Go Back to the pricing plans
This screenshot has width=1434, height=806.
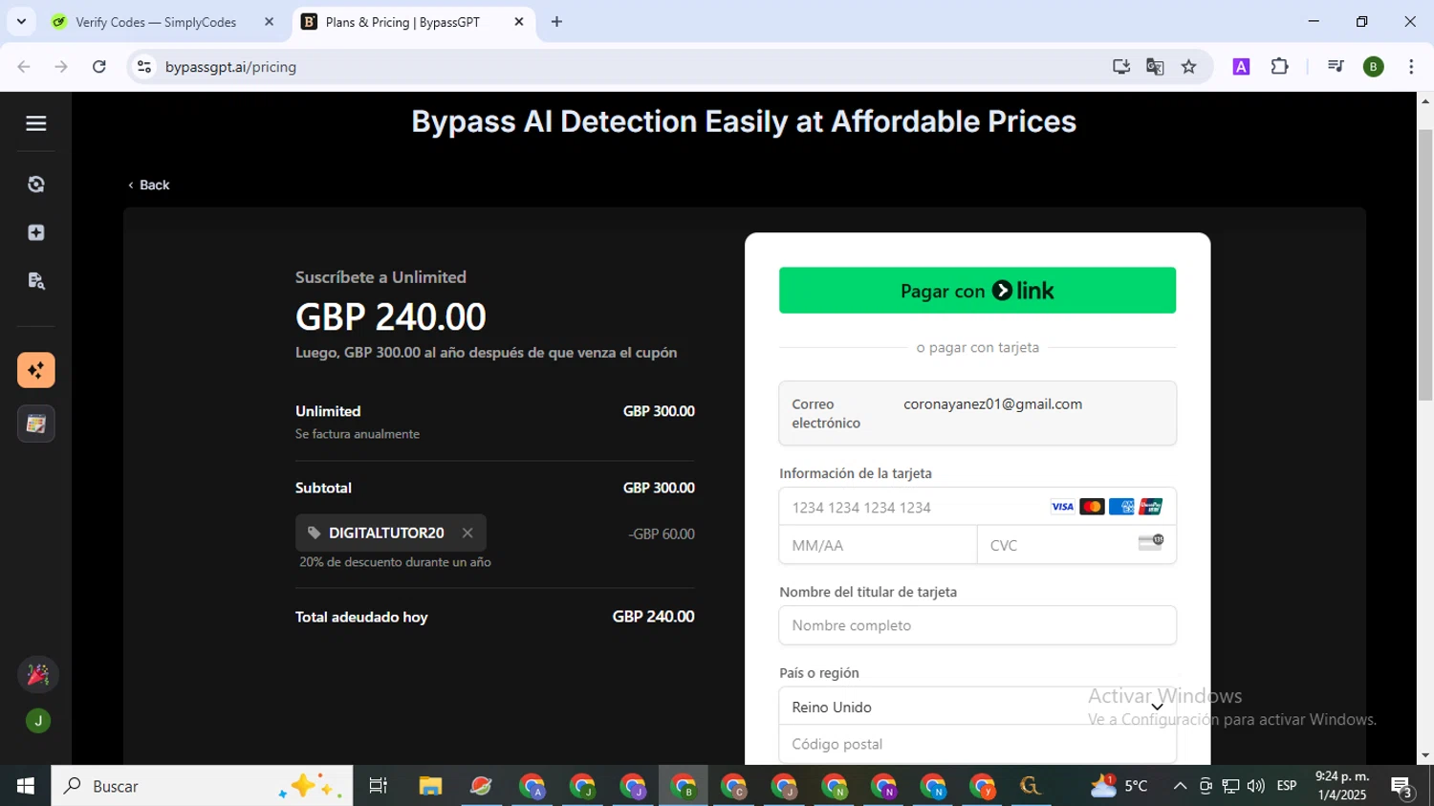click(149, 185)
